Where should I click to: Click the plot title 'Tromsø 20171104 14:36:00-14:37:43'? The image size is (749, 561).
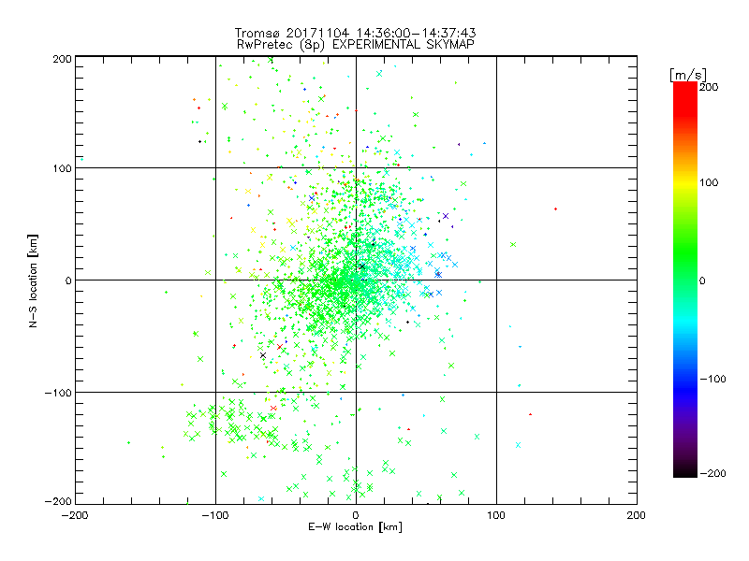coord(355,33)
